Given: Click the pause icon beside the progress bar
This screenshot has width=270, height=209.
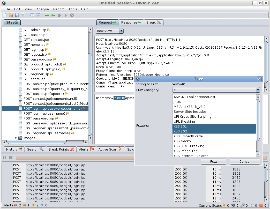Looking at the screenshot, I should 5,158.
